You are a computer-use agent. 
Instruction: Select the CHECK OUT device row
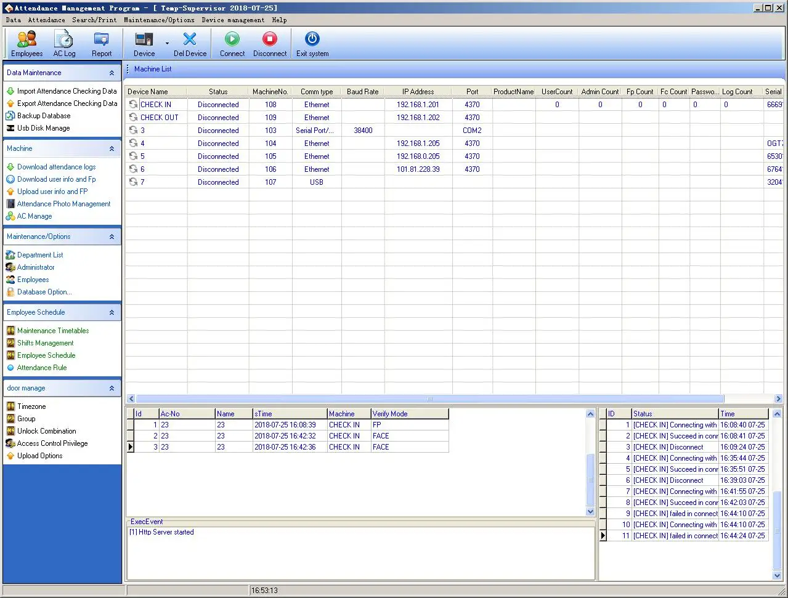[160, 118]
